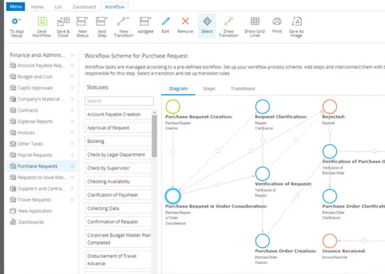This screenshot has width=385, height=274.
Task: Select Check by Supervisor status
Action: click(118, 168)
